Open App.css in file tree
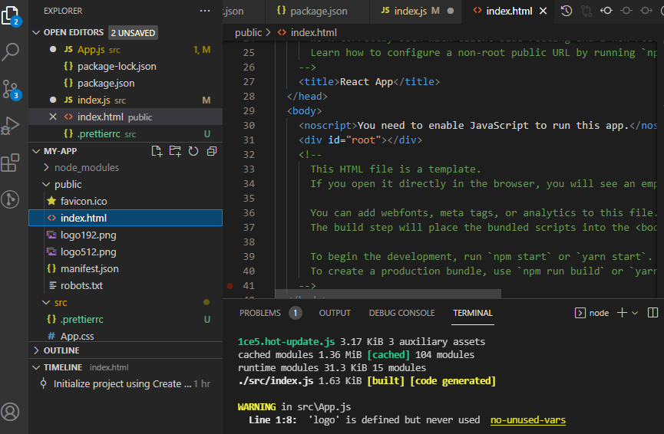 tap(125, 336)
